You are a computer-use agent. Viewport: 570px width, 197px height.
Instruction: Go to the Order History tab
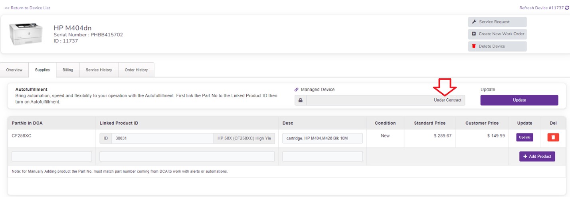point(136,70)
